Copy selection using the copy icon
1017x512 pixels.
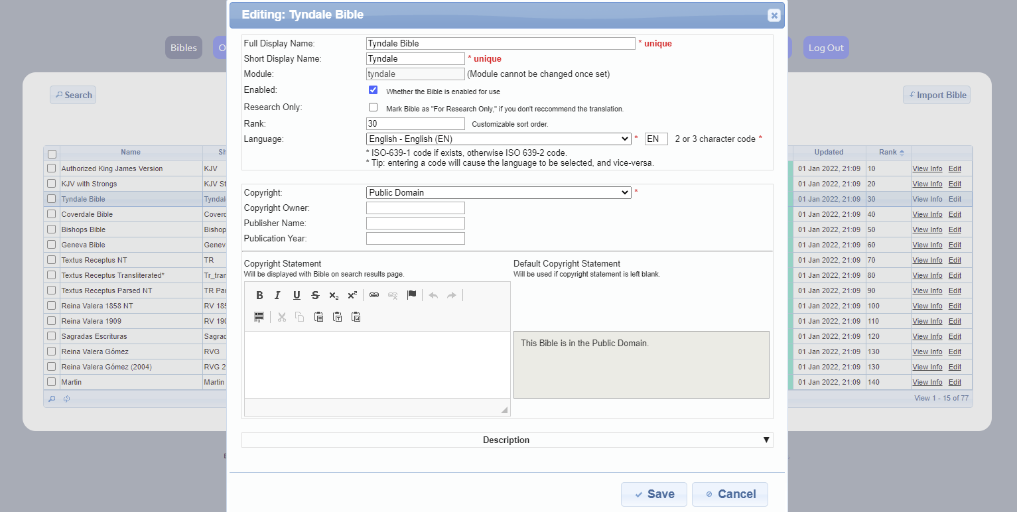tap(300, 317)
